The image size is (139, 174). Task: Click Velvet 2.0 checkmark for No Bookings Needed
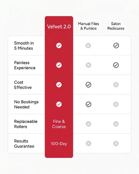pos(59,104)
